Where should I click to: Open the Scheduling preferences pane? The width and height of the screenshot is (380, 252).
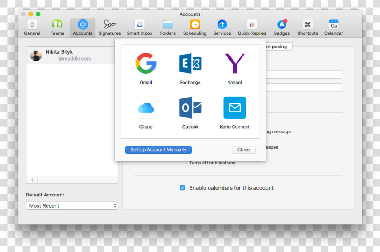(195, 28)
